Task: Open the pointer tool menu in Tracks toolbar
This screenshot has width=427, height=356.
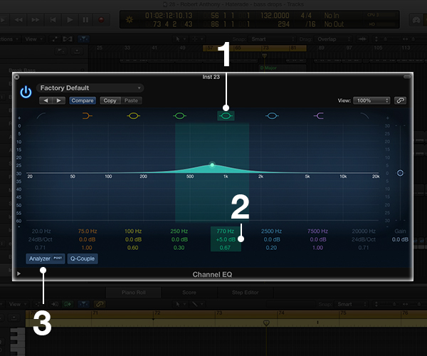Action: pos(180,39)
